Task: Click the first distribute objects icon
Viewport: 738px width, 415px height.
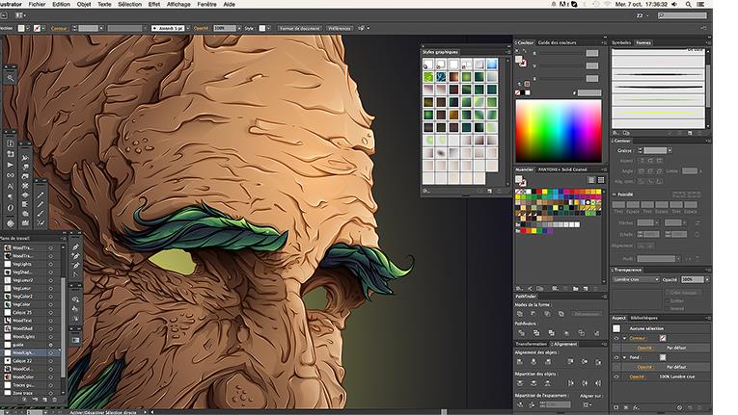Action: [x=521, y=383]
